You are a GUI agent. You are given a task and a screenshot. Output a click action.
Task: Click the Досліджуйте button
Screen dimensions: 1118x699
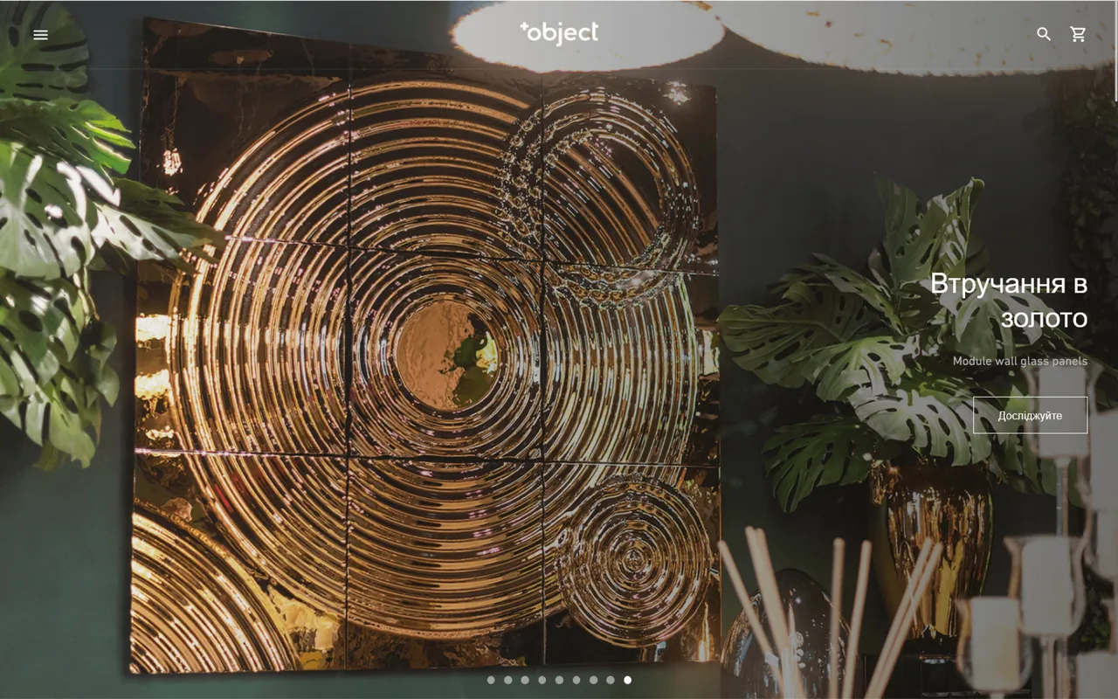1031,415
